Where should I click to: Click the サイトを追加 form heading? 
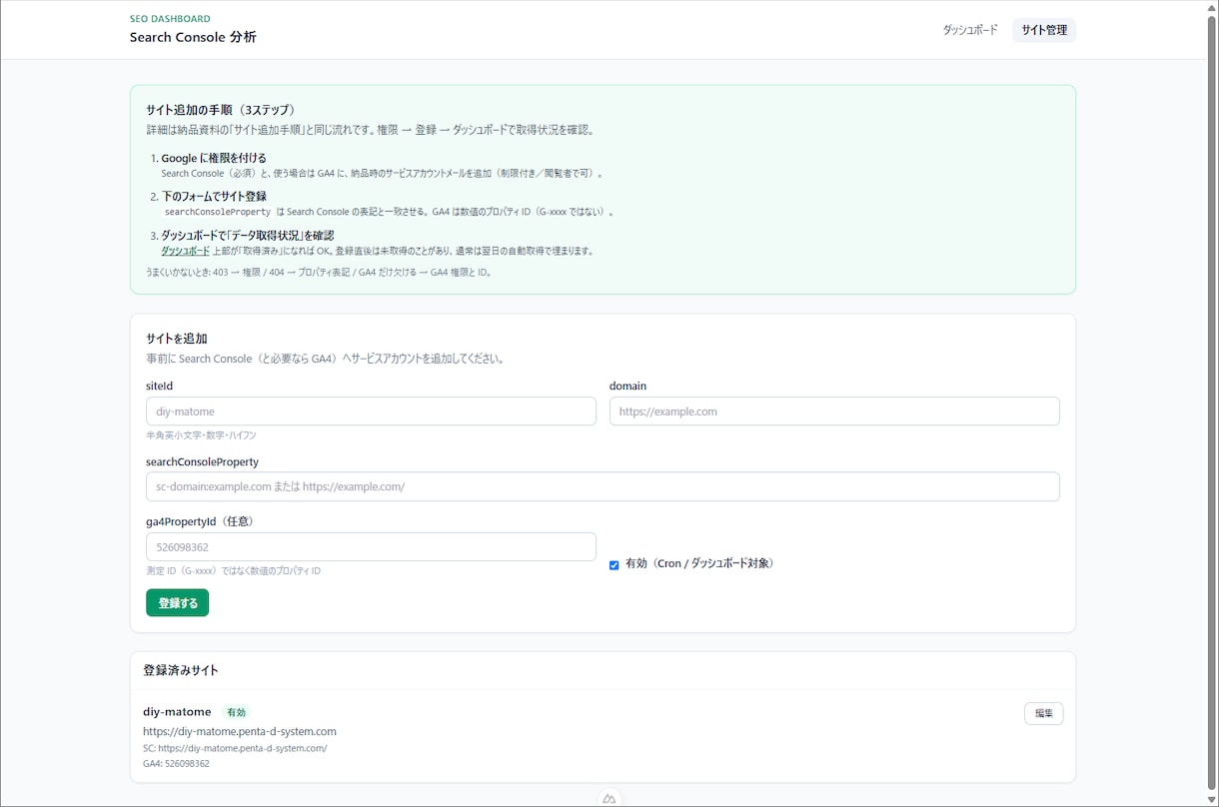tap(177, 339)
